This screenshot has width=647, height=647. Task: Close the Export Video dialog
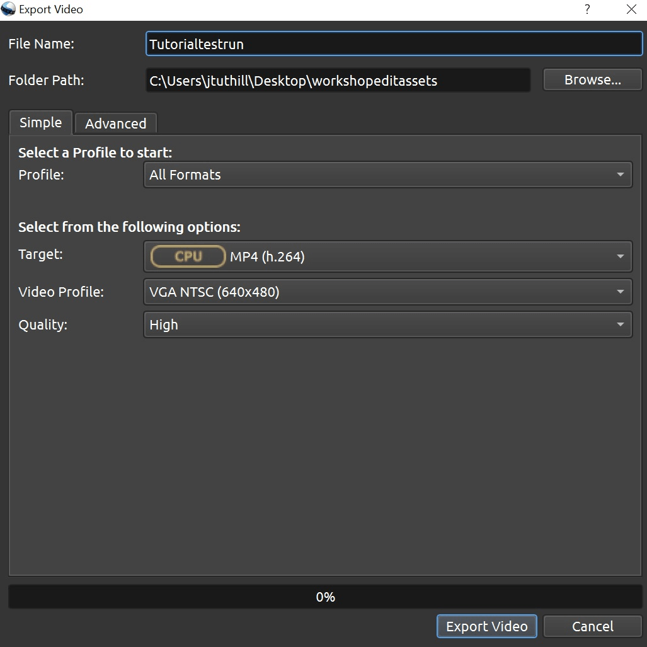tap(631, 9)
